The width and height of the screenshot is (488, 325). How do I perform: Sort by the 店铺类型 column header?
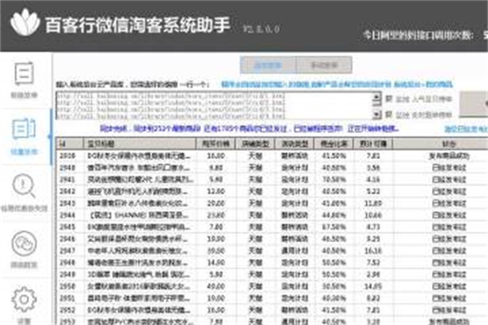pos(255,144)
